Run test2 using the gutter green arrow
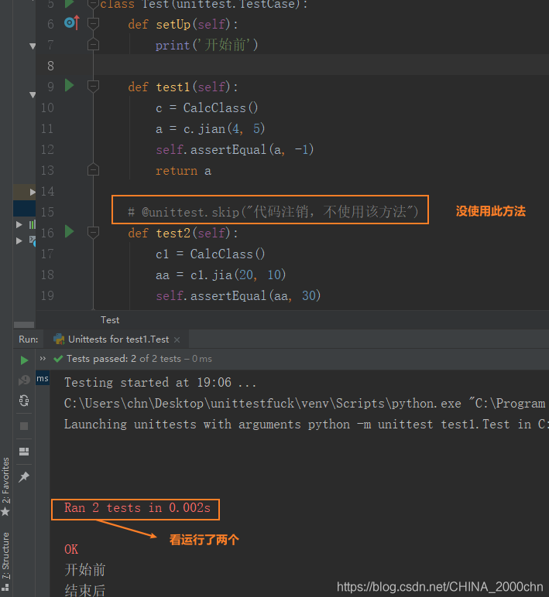The image size is (549, 597). (69, 231)
